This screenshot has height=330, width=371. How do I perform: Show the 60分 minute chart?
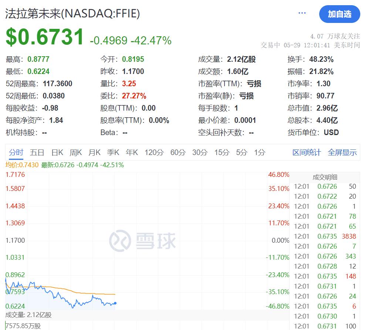point(178,152)
